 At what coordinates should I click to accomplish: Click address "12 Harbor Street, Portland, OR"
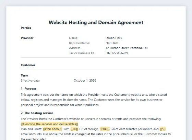pyautogui.click(x=127, y=48)
